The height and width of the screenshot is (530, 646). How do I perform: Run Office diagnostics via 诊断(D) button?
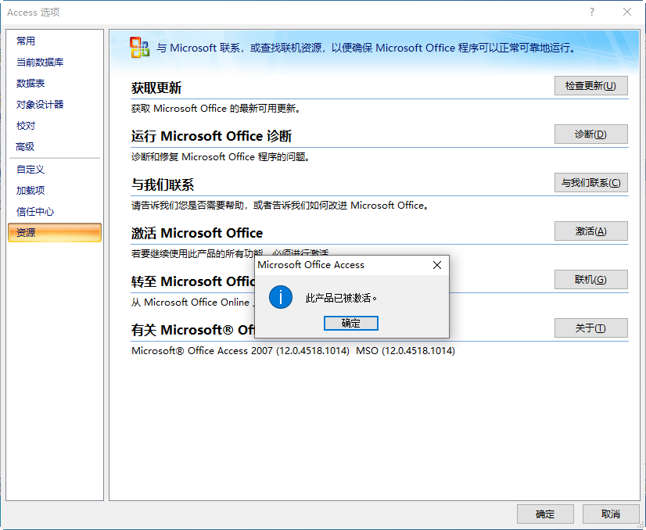point(590,134)
